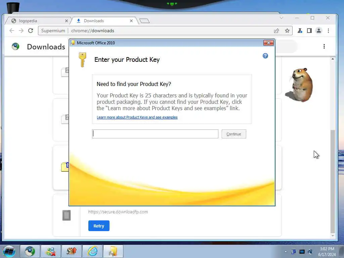Reload the downloads page

[x=31, y=31]
